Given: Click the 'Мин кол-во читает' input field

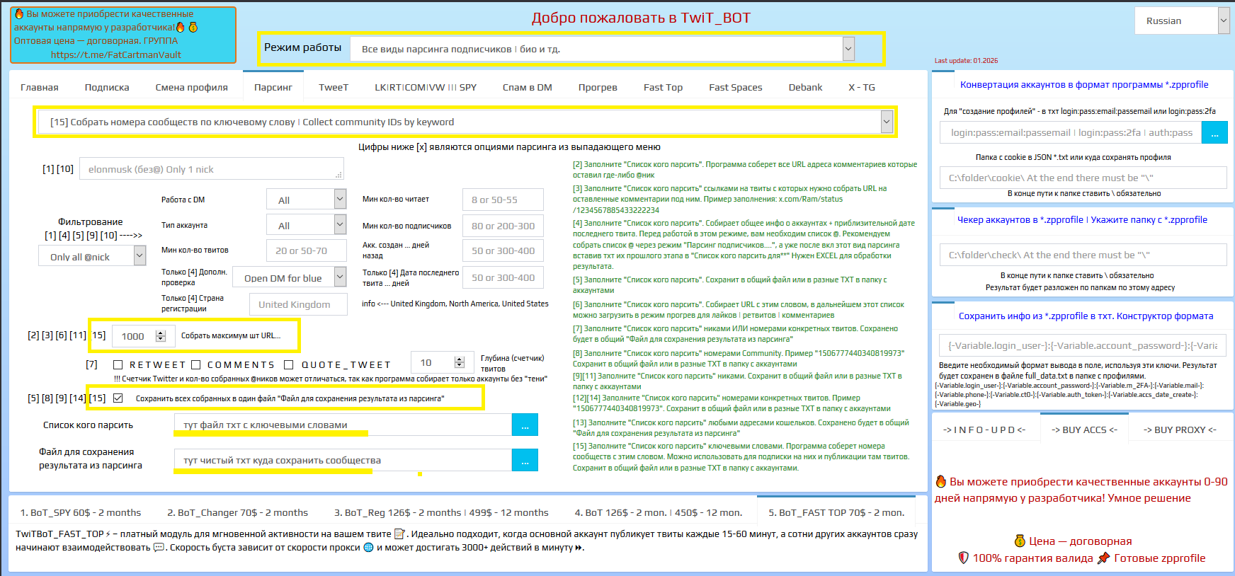Looking at the screenshot, I should pos(503,200).
